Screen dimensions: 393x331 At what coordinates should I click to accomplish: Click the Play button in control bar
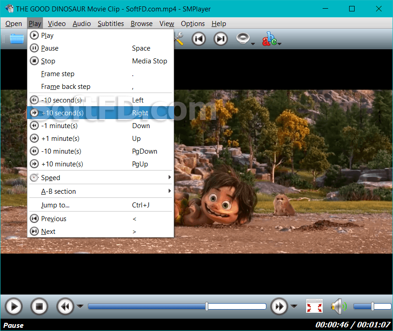click(14, 306)
